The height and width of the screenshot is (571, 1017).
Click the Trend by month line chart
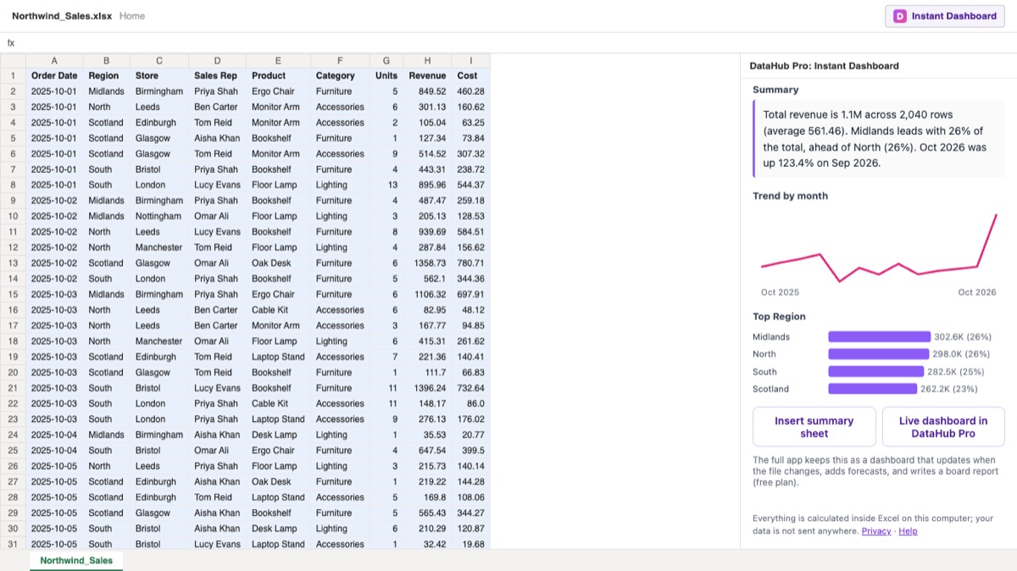pyautogui.click(x=879, y=247)
